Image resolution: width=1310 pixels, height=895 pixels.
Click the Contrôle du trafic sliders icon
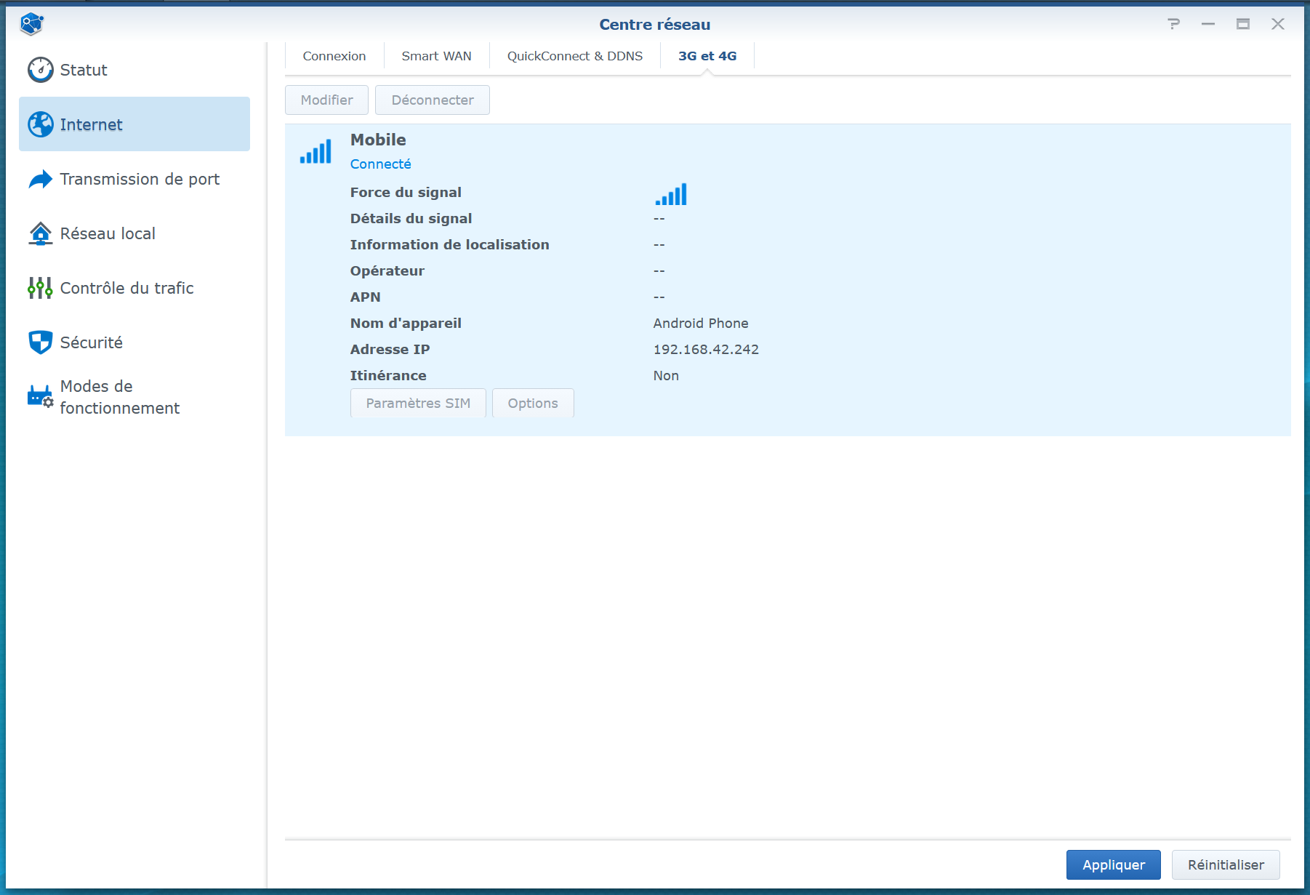[41, 288]
